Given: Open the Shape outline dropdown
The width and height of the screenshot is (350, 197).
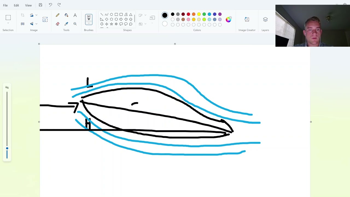Looking at the screenshot, I should click(x=145, y=15).
